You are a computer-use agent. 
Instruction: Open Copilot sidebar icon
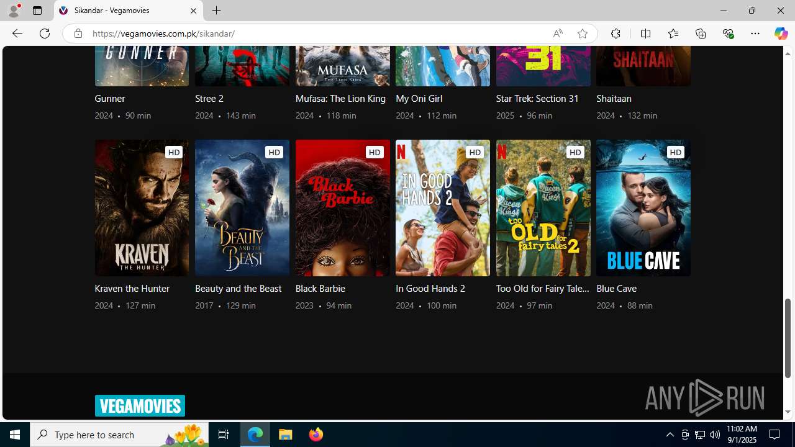click(x=781, y=34)
